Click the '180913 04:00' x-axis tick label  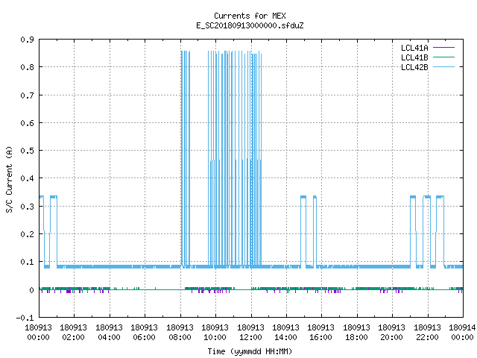[x=110, y=333]
